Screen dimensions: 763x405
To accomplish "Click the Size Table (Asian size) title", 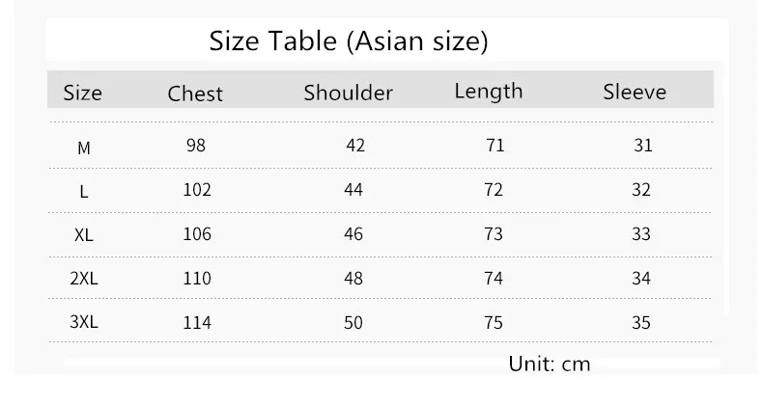I will pyautogui.click(x=349, y=41).
